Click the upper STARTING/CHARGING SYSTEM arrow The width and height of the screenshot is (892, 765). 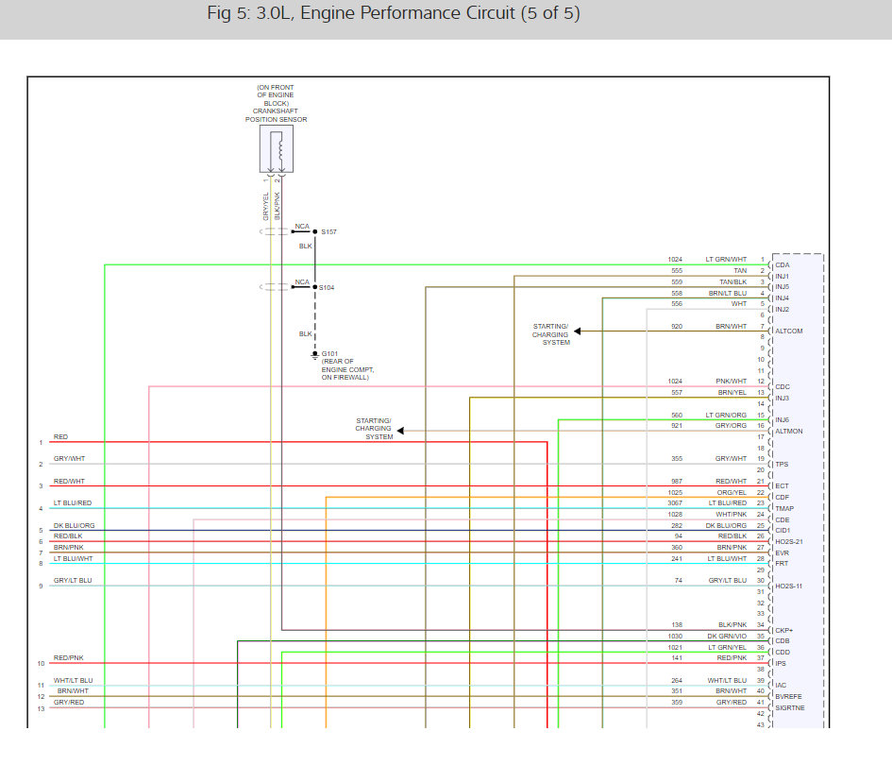[577, 331]
